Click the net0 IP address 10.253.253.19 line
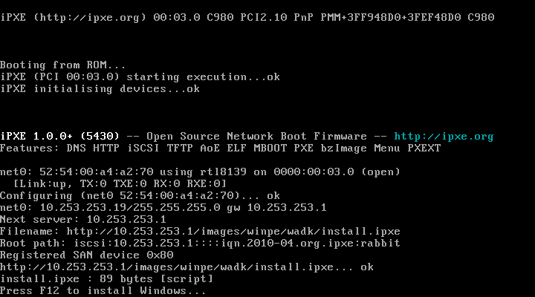 tap(163, 207)
